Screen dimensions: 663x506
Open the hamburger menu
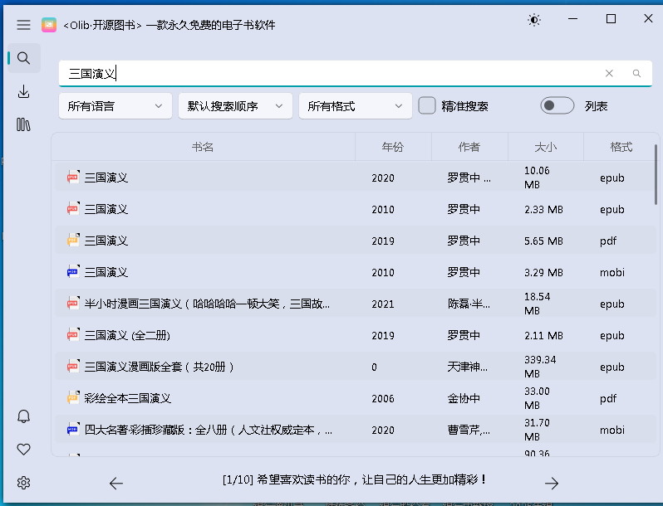23,25
